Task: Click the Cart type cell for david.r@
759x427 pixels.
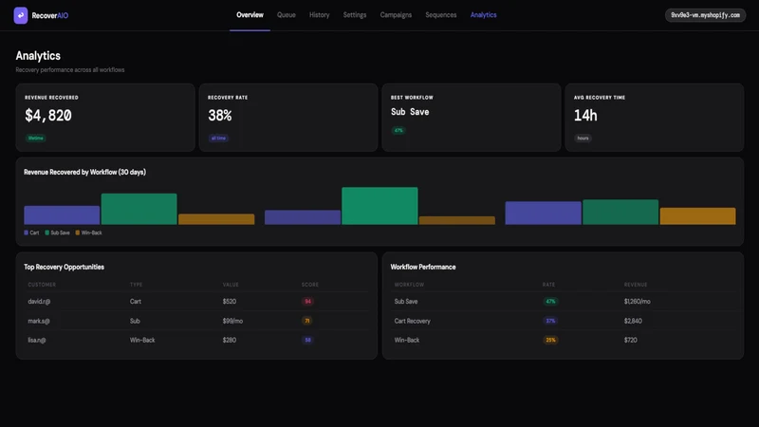Action: click(135, 301)
